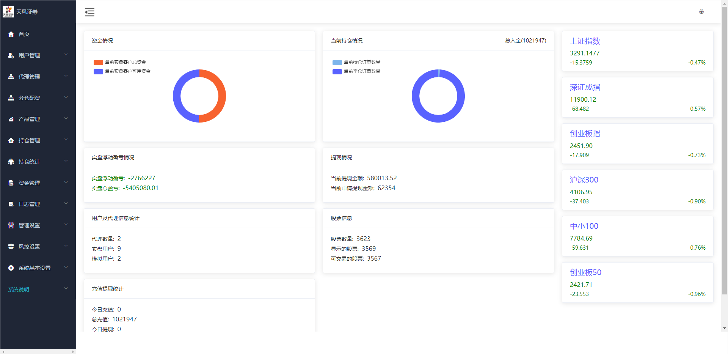Expand the 资金管理 submenu chevron

[x=66, y=183]
